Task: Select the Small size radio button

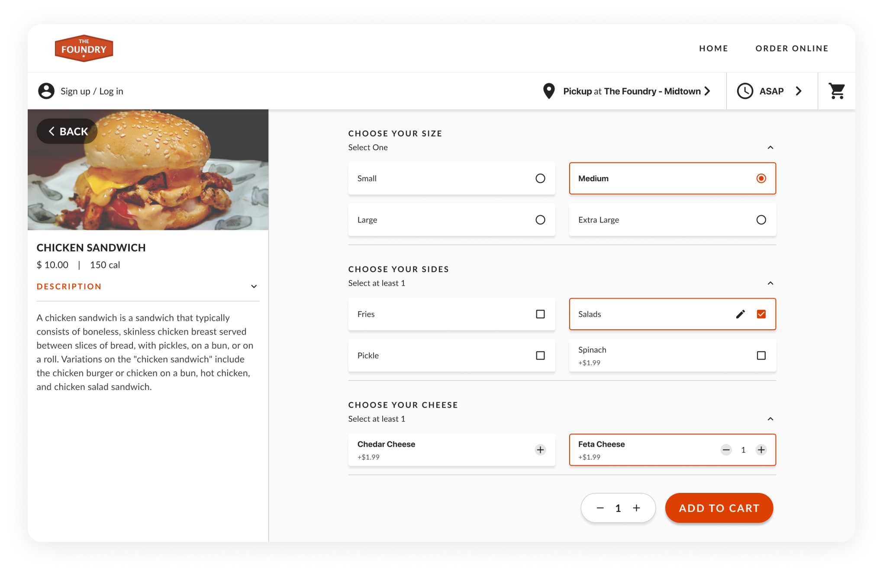Action: 540,179
